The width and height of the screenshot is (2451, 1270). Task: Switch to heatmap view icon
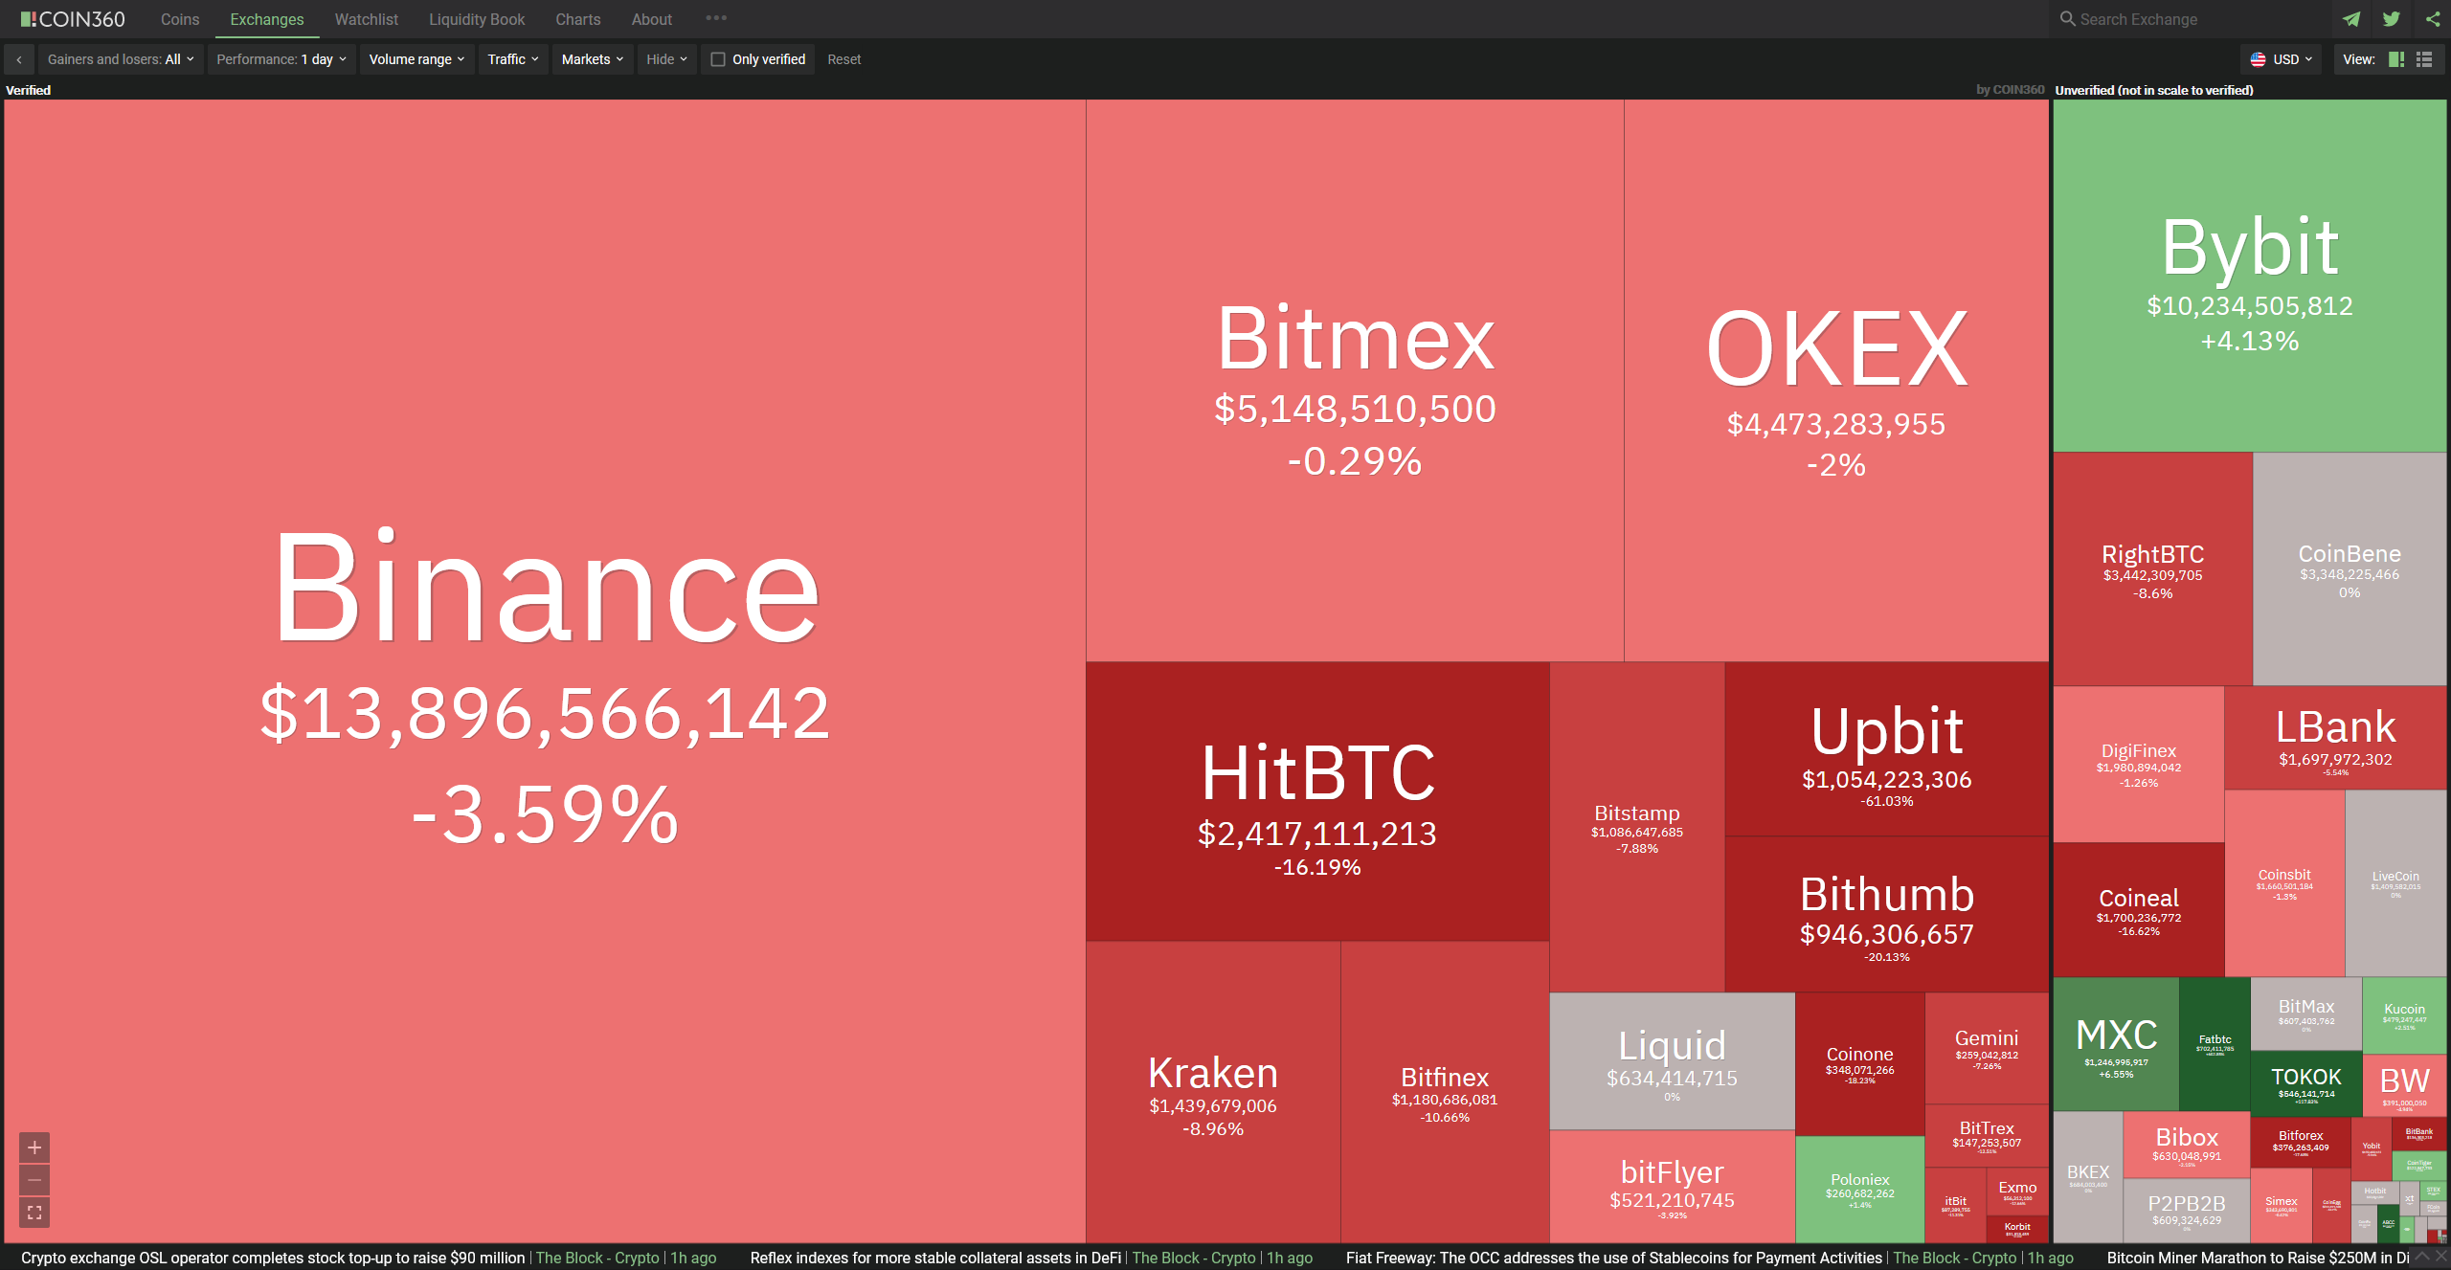pyautogui.click(x=2396, y=59)
